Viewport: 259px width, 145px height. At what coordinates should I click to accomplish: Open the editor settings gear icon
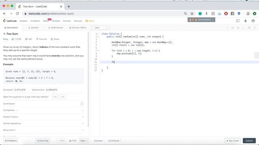pos(249,28)
